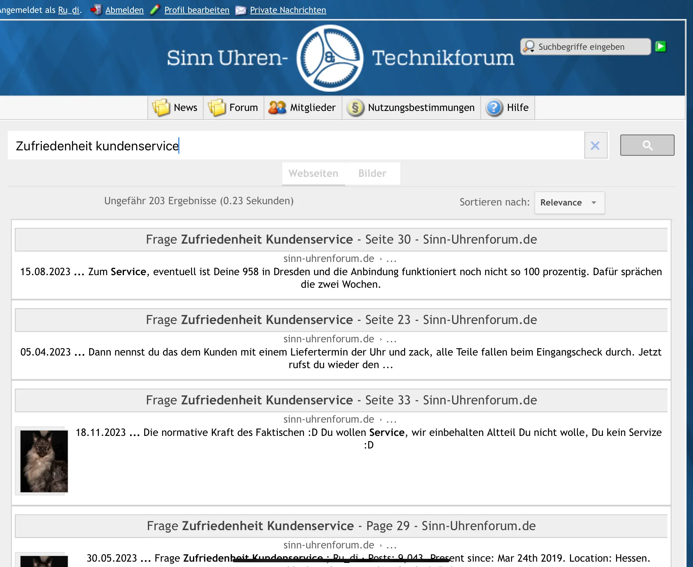Click the Hilfe question mark icon

pyautogui.click(x=494, y=107)
